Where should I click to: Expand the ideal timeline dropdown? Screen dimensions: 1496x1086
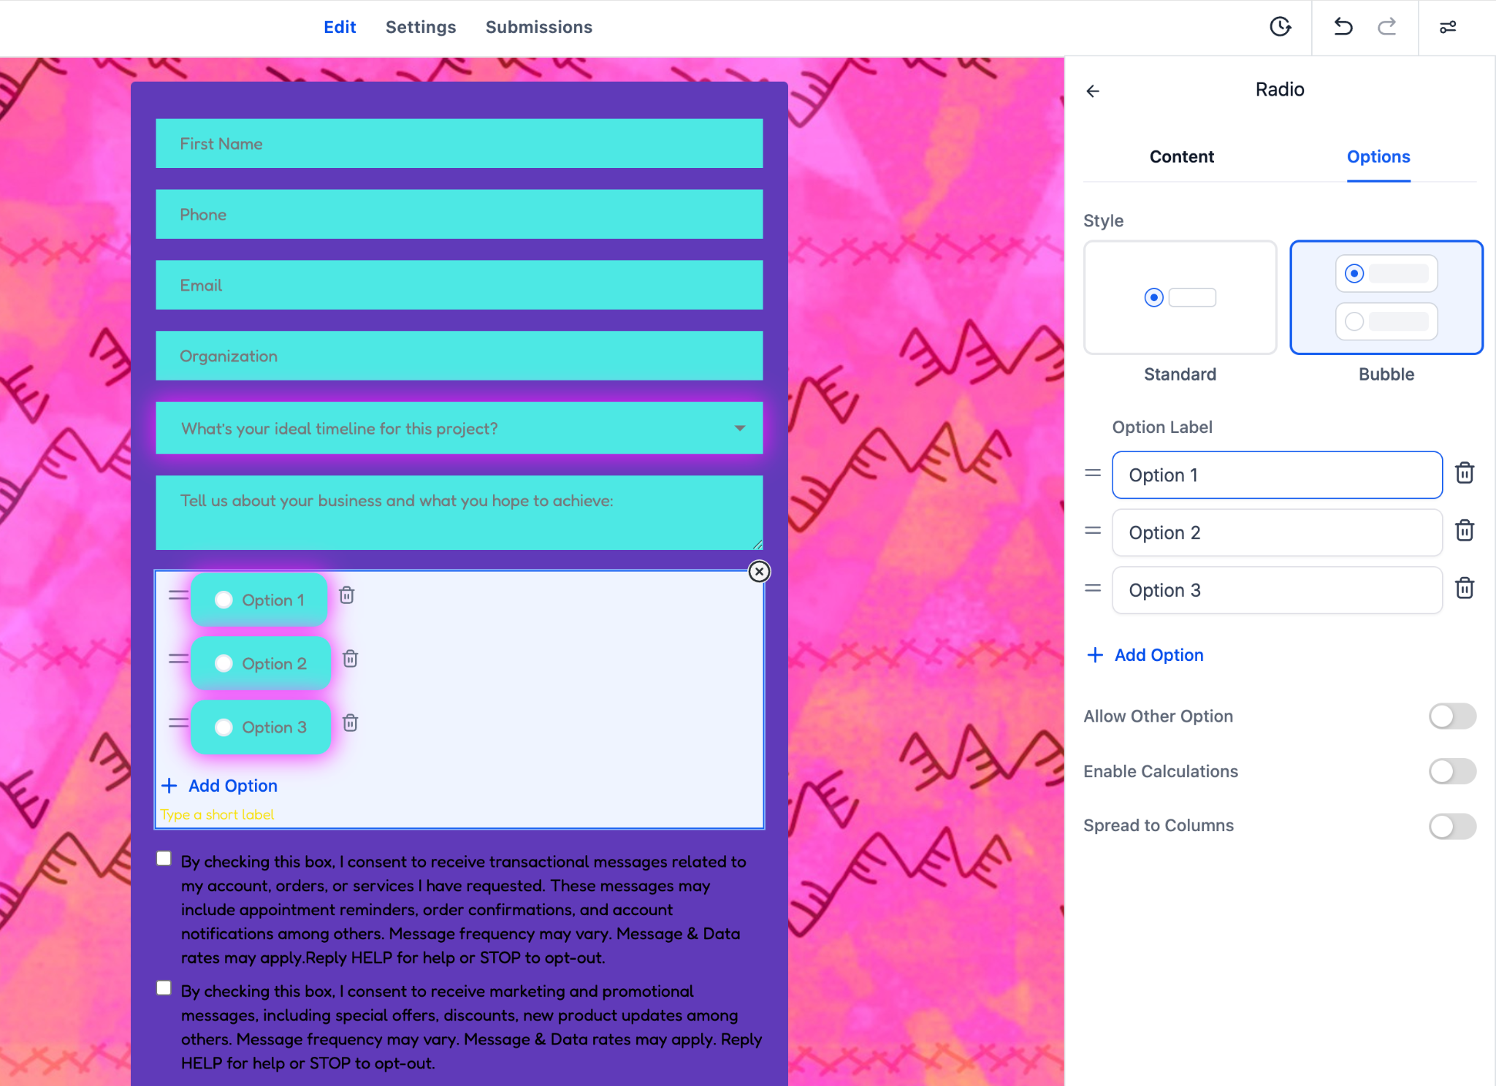[x=739, y=428]
